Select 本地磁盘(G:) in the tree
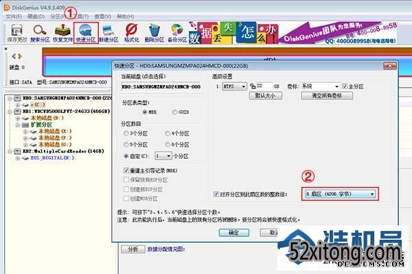This screenshot has width=412, height=274. (55, 145)
